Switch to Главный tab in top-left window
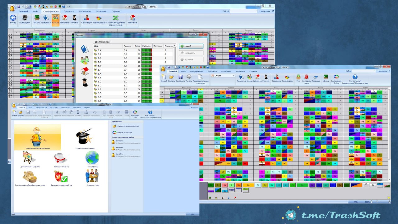 (23, 11)
